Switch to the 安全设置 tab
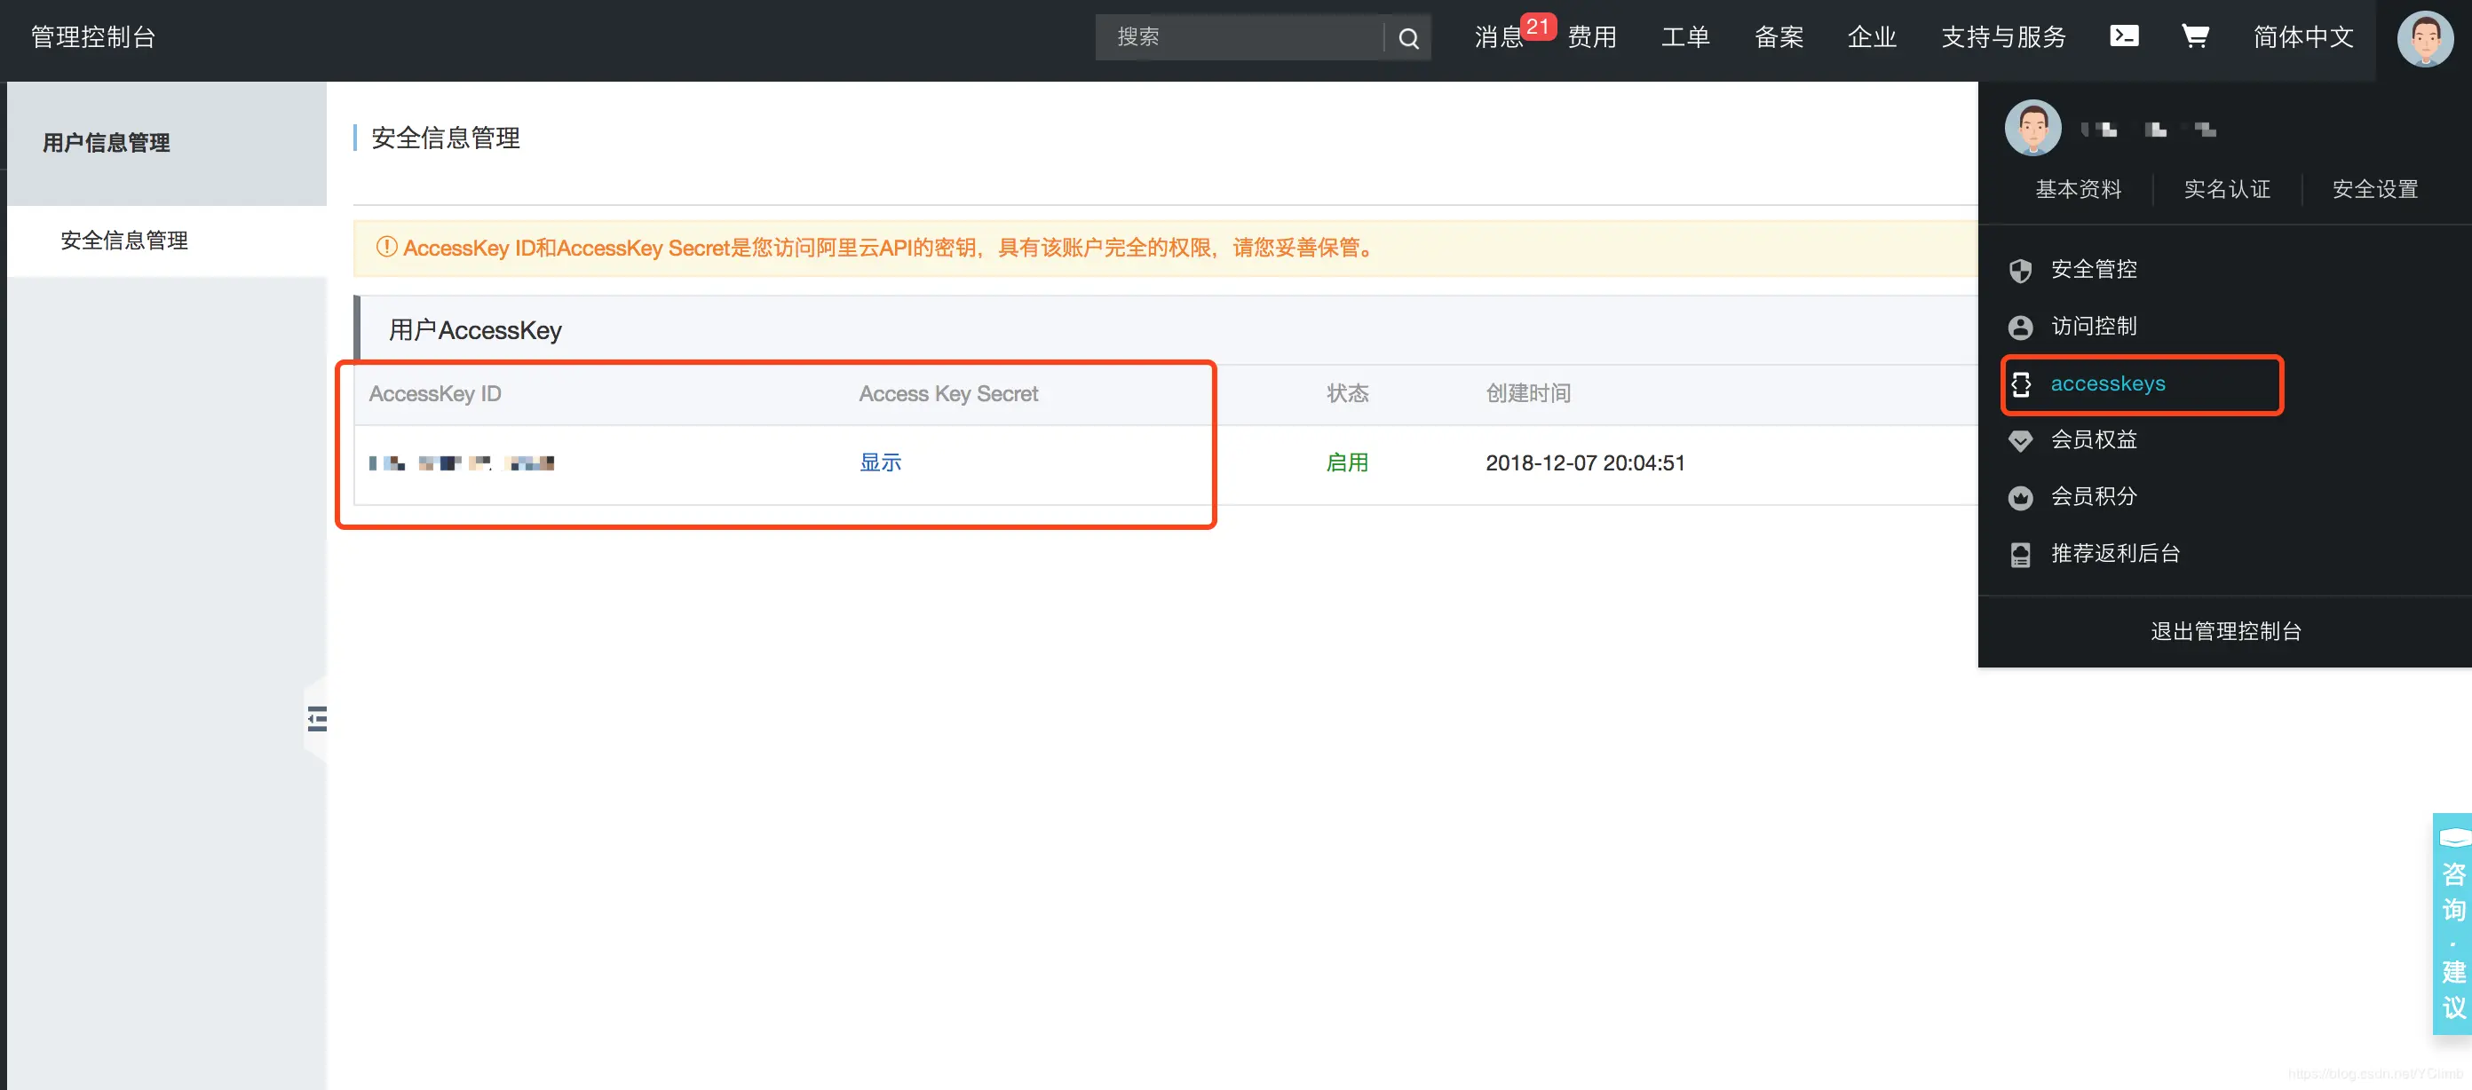2472x1090 pixels. 2375,189
